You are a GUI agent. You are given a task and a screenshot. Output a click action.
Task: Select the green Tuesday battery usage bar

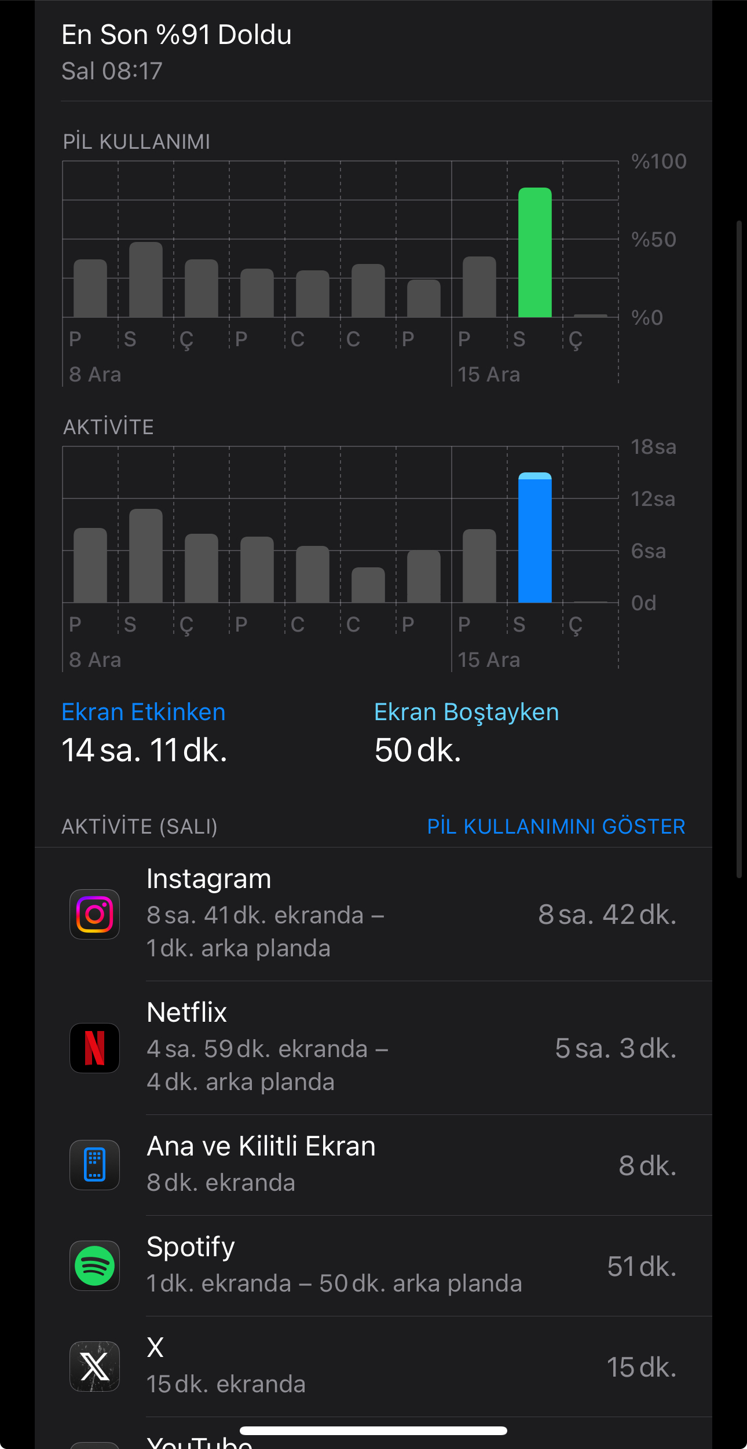tap(534, 253)
